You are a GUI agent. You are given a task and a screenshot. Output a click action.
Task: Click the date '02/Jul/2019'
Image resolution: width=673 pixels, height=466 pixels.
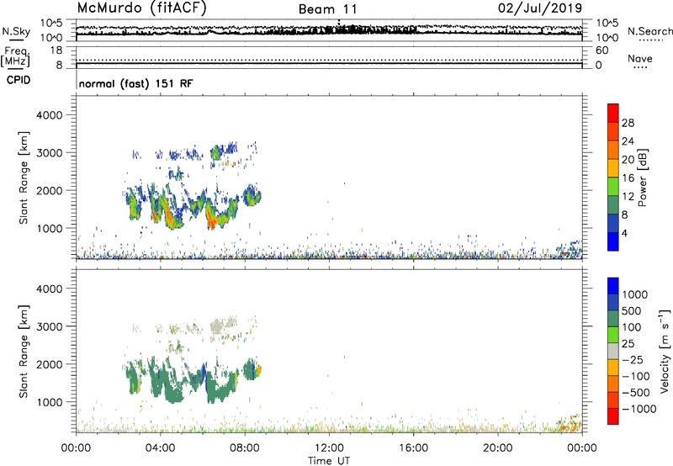[540, 8]
